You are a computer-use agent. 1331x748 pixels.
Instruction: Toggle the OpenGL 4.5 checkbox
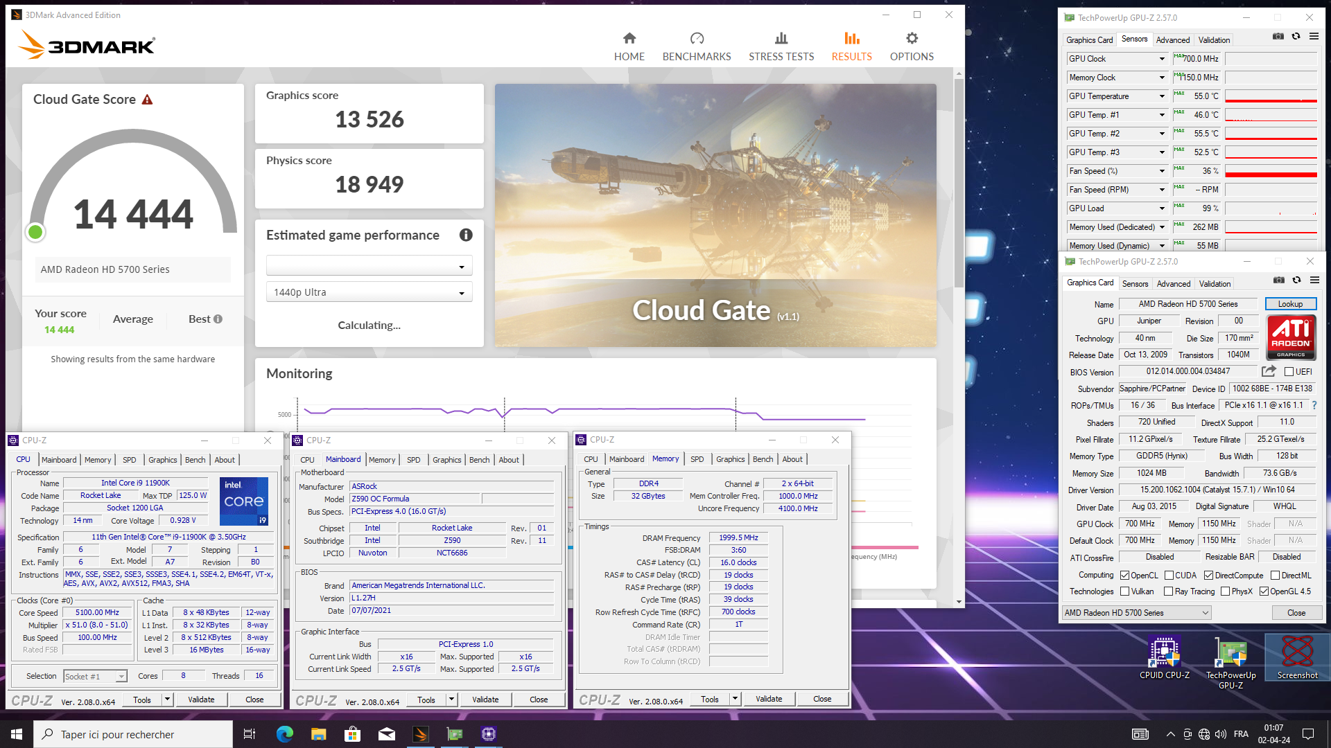1264,591
